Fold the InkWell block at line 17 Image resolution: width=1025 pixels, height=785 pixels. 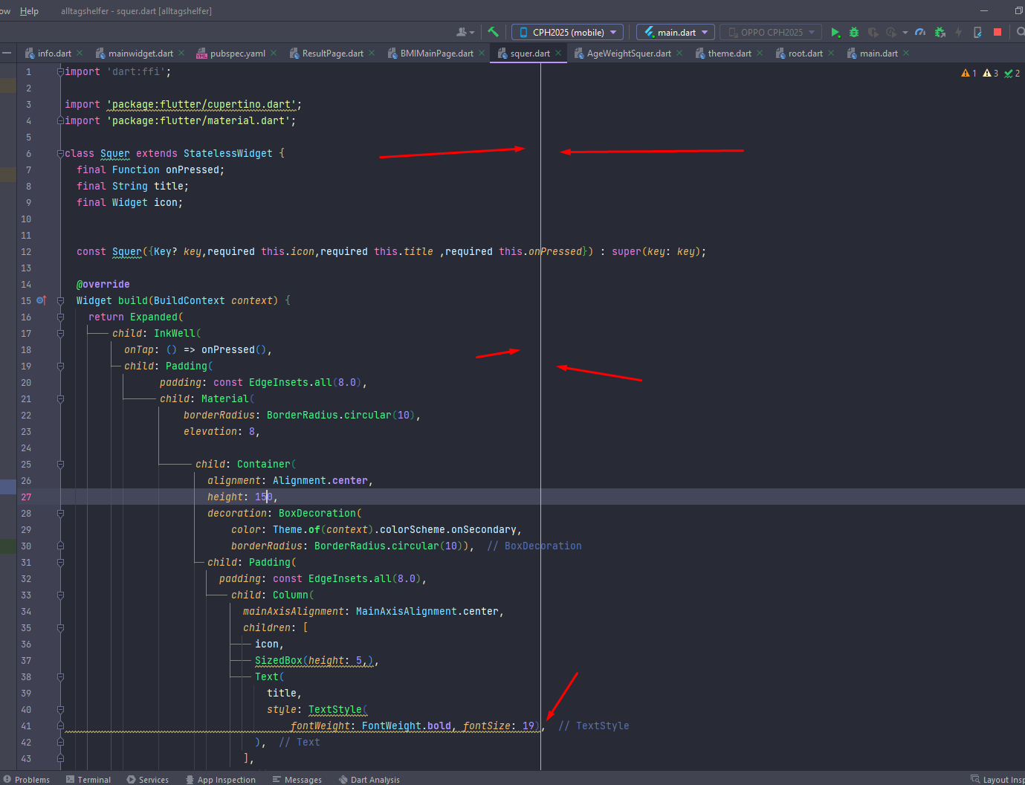pos(60,333)
